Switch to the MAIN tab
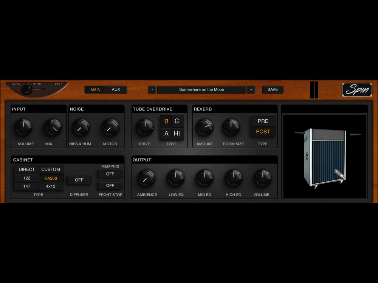Screen dimensions: 378x283 pos(95,89)
